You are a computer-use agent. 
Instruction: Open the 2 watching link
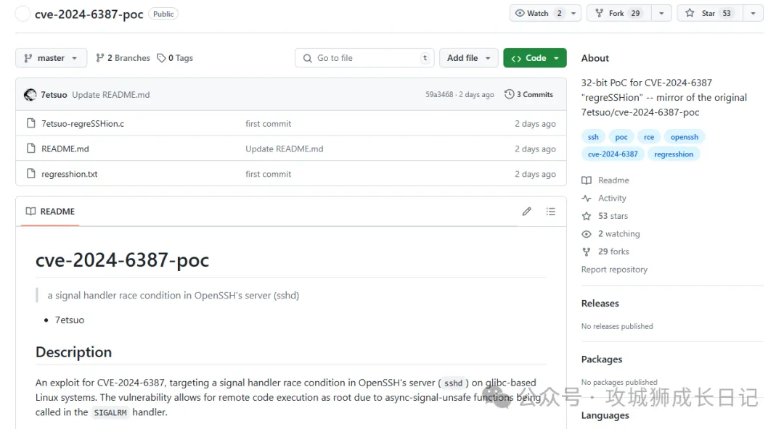point(619,234)
